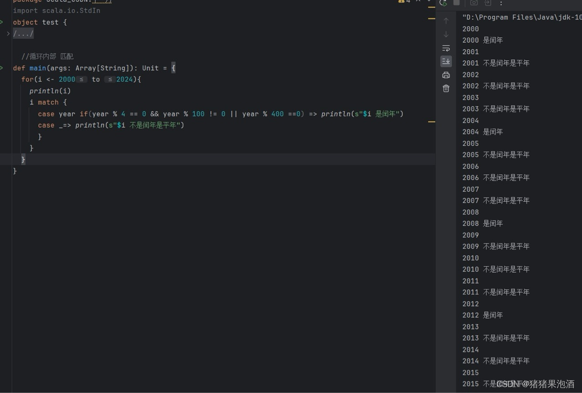Click console output '2003 不是闰年是平年'
The width and height of the screenshot is (582, 393).
point(496,109)
